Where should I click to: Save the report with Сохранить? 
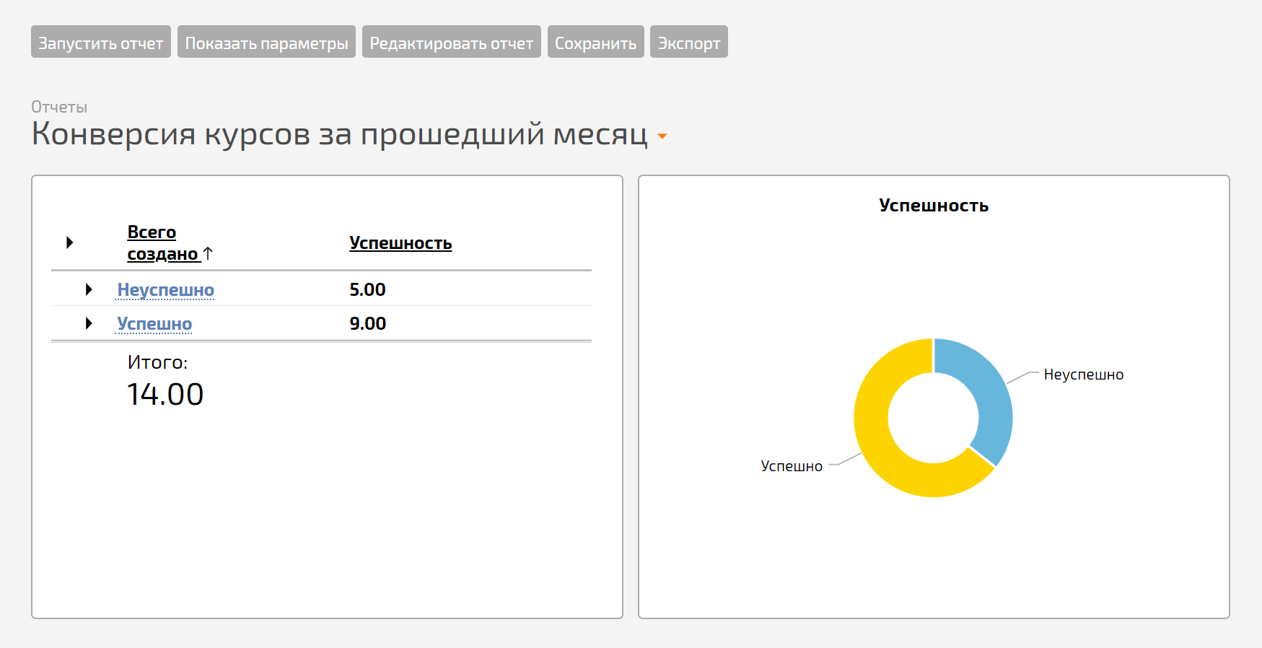point(595,42)
